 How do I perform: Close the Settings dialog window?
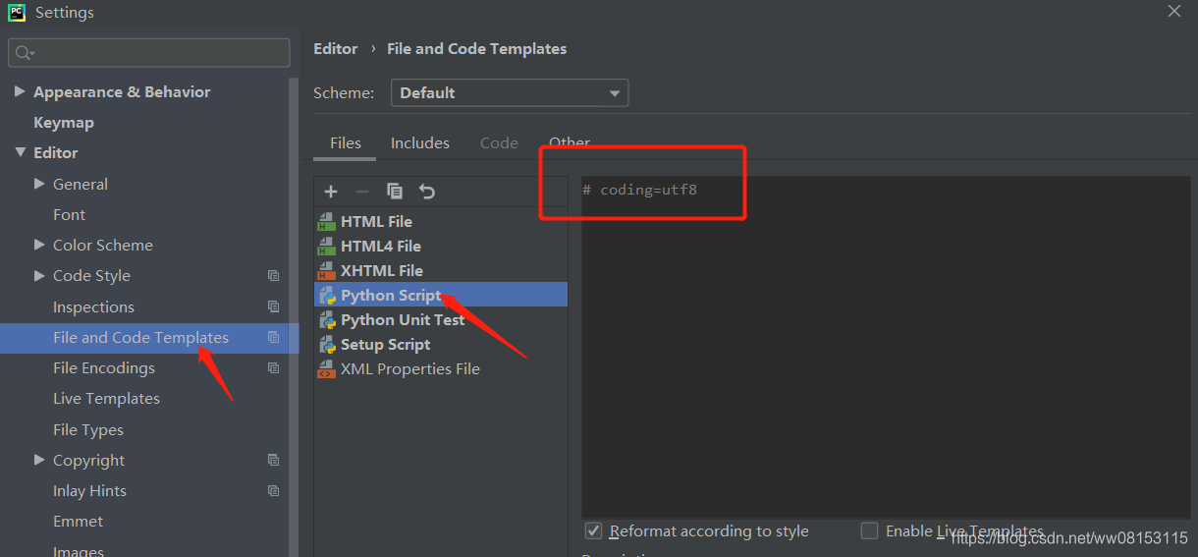(1174, 11)
